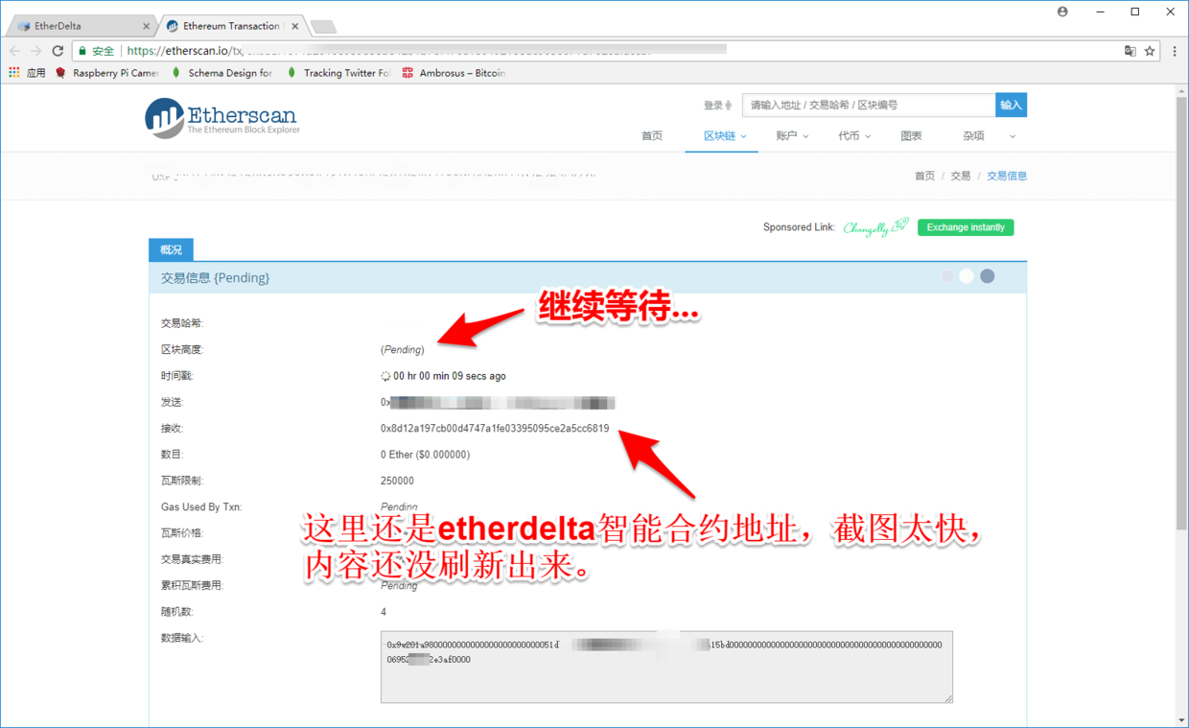
Task: Click the Etherscan logo
Action: (222, 118)
